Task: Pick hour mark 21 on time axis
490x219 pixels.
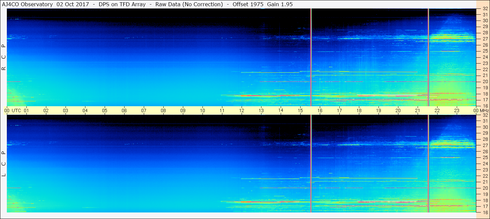Action: pyautogui.click(x=418, y=110)
